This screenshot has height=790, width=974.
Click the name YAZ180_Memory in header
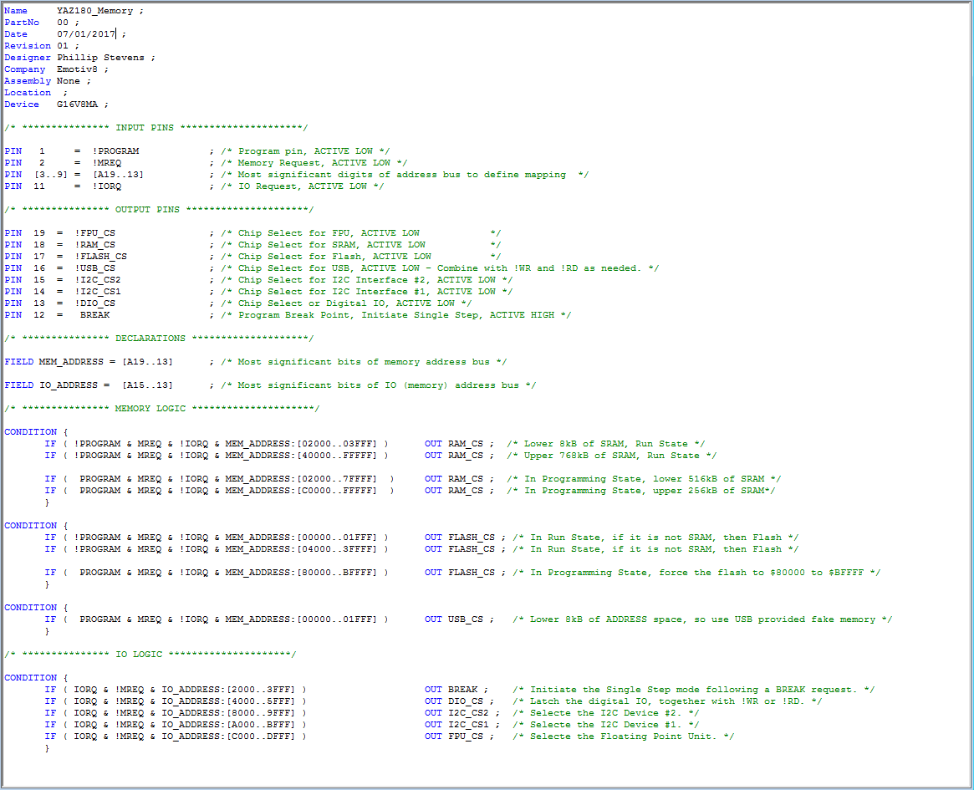[94, 11]
